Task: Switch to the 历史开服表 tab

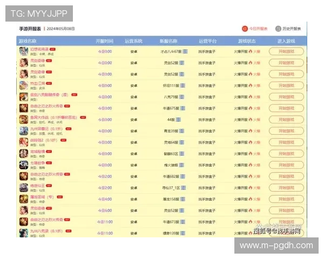Action: click(x=288, y=29)
